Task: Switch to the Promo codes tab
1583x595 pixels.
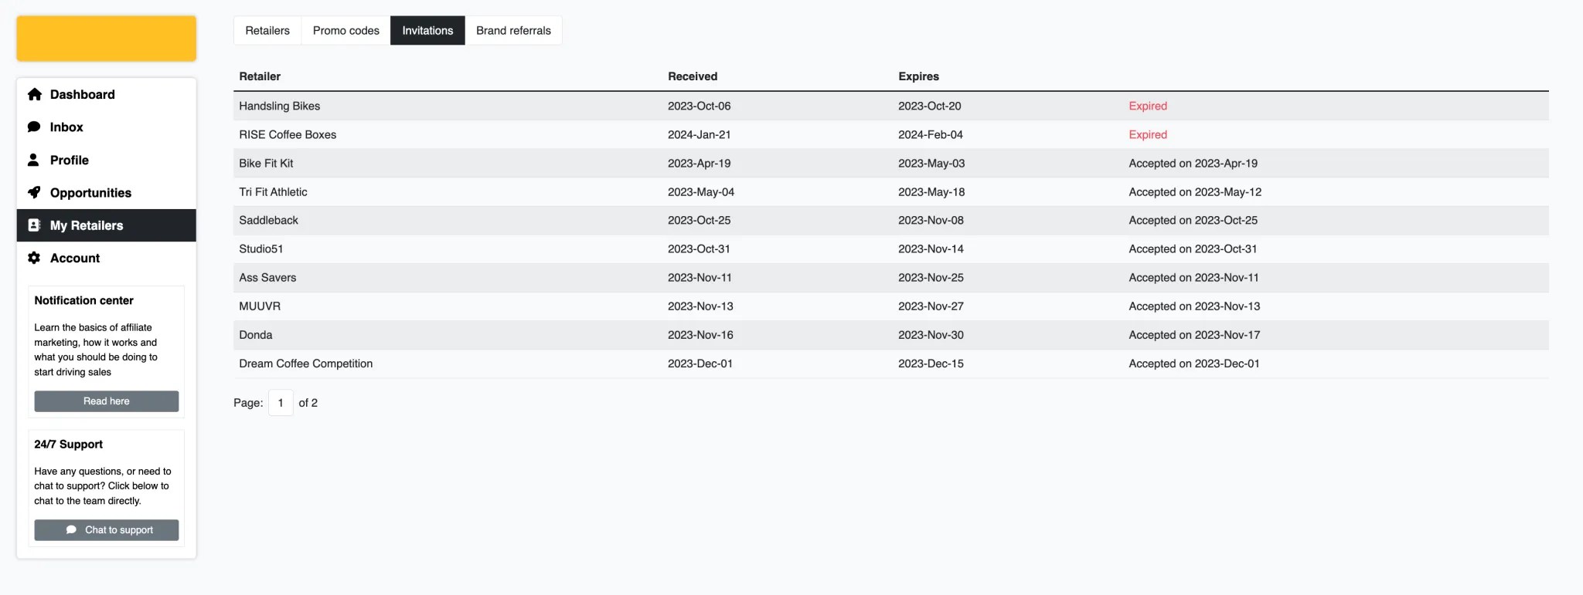Action: (346, 31)
